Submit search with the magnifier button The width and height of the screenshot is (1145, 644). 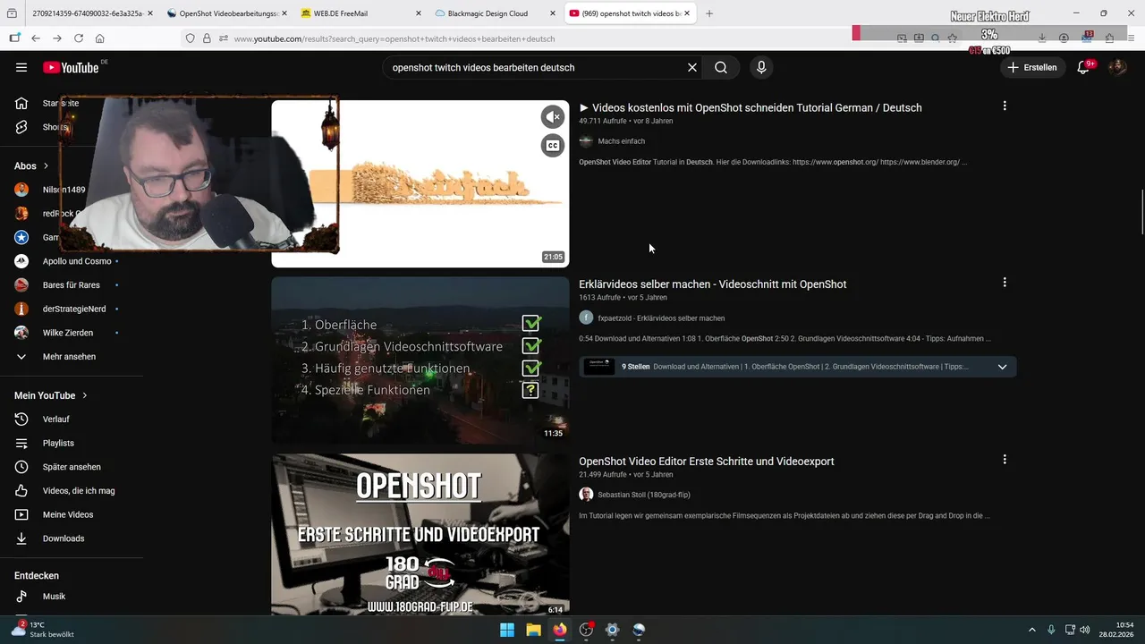[721, 67]
